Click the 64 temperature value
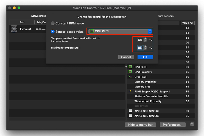The height and width of the screenshot is (136, 204). click(x=187, y=48)
